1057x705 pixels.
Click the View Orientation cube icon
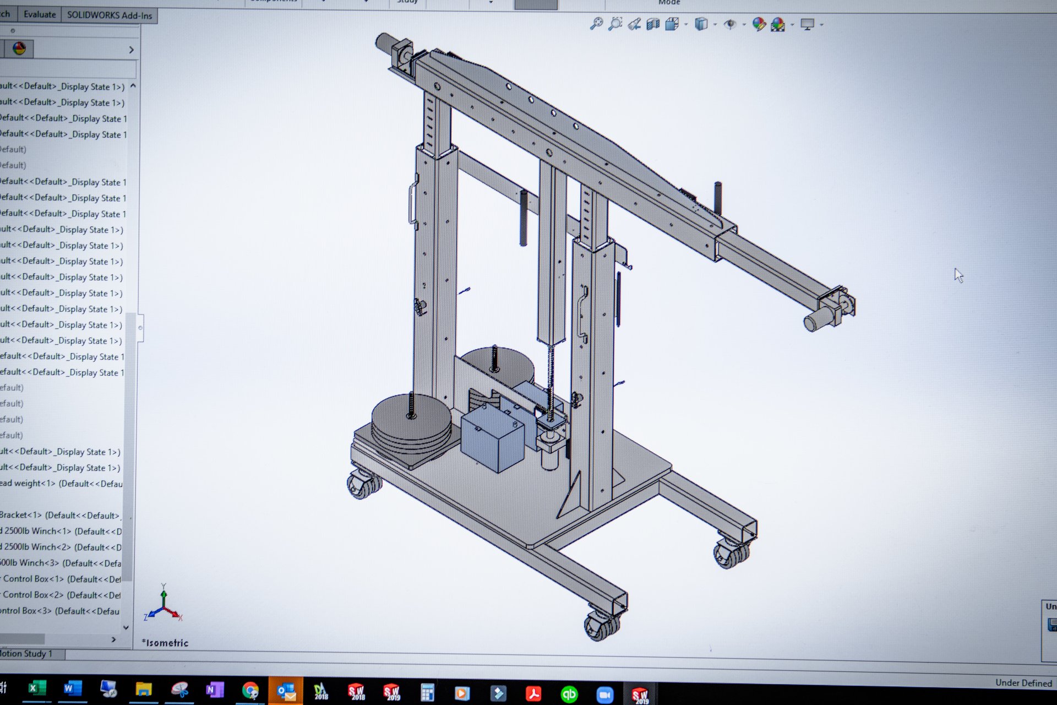click(672, 24)
